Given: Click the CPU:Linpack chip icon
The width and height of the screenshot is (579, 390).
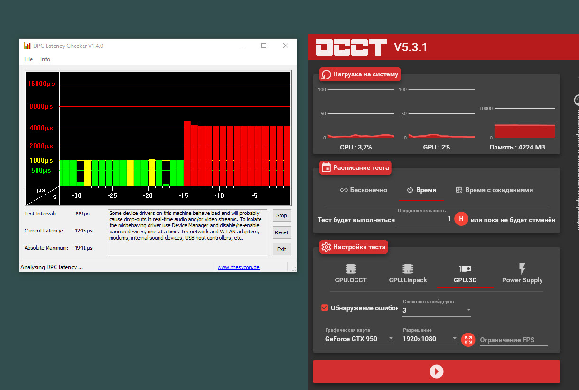Looking at the screenshot, I should click(x=408, y=269).
